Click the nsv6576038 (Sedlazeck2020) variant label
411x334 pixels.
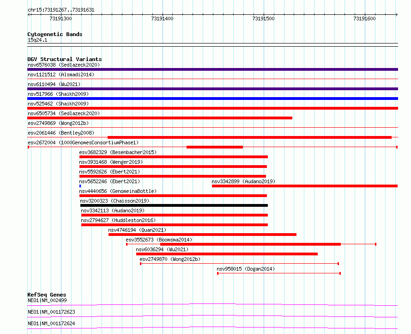click(x=64, y=65)
